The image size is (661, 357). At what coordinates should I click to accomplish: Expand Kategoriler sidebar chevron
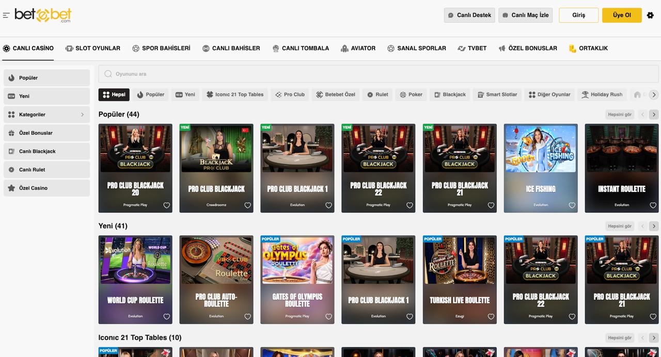point(82,115)
